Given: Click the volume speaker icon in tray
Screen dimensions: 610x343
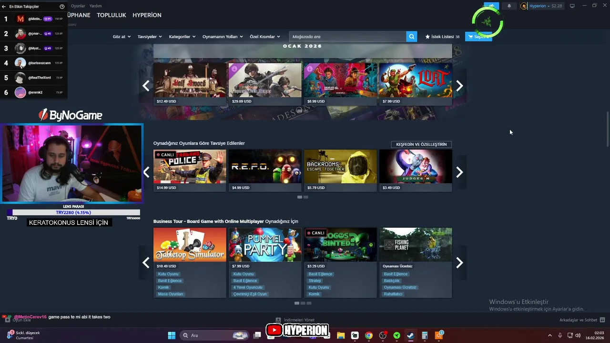Looking at the screenshot, I should (578, 335).
